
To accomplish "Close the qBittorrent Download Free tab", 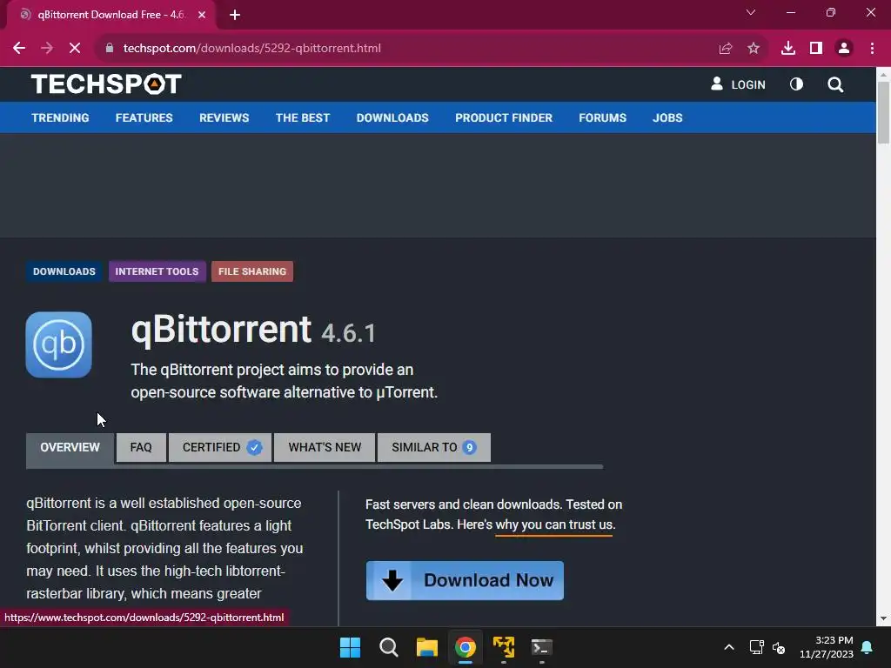I will coord(202,15).
